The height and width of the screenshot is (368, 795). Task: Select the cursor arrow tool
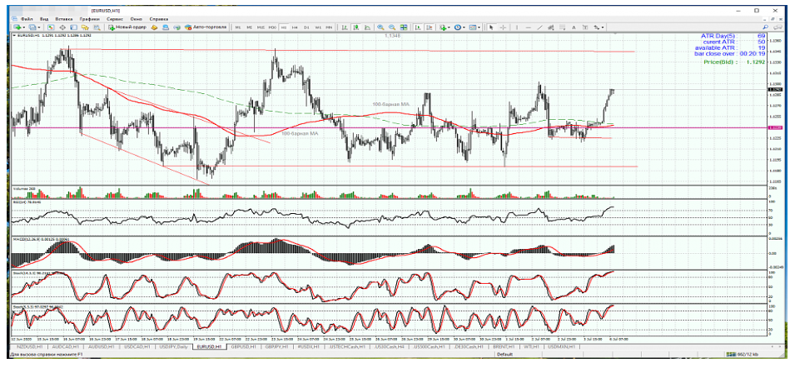pos(491,27)
